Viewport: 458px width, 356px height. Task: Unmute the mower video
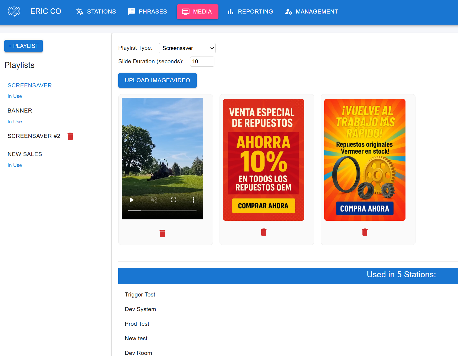[154, 200]
